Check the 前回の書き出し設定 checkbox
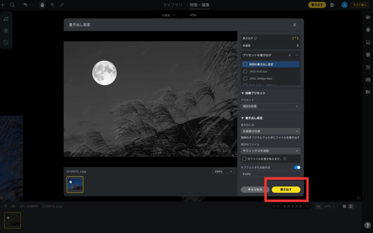373x233 pixels. pos(245,64)
